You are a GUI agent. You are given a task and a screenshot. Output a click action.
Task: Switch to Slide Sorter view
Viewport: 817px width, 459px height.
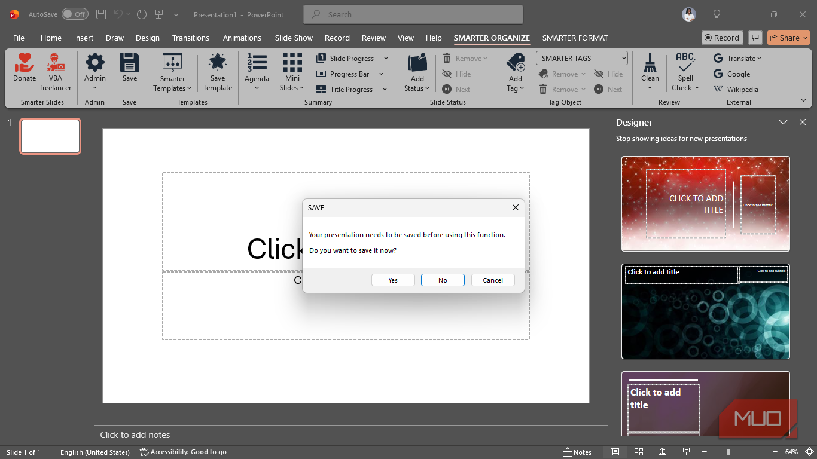point(639,452)
